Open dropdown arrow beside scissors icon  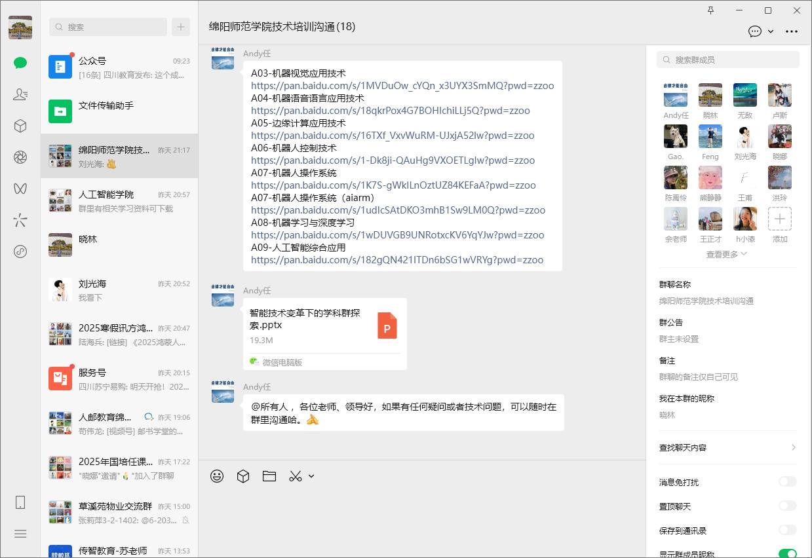coord(311,476)
